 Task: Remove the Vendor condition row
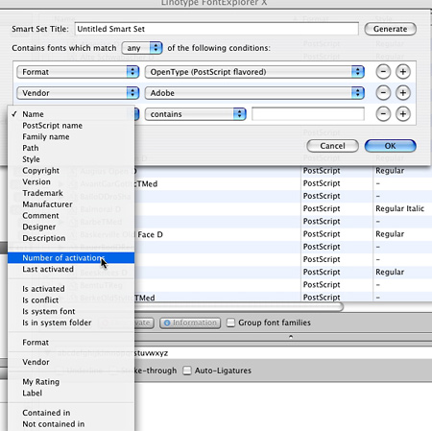[383, 93]
